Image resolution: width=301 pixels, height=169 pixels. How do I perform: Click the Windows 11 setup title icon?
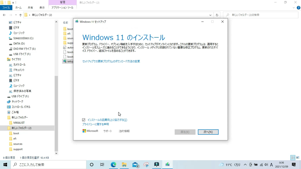(x=77, y=22)
